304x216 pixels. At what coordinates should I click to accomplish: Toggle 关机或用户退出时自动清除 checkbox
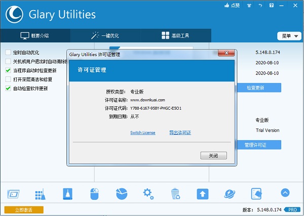pos(8,62)
